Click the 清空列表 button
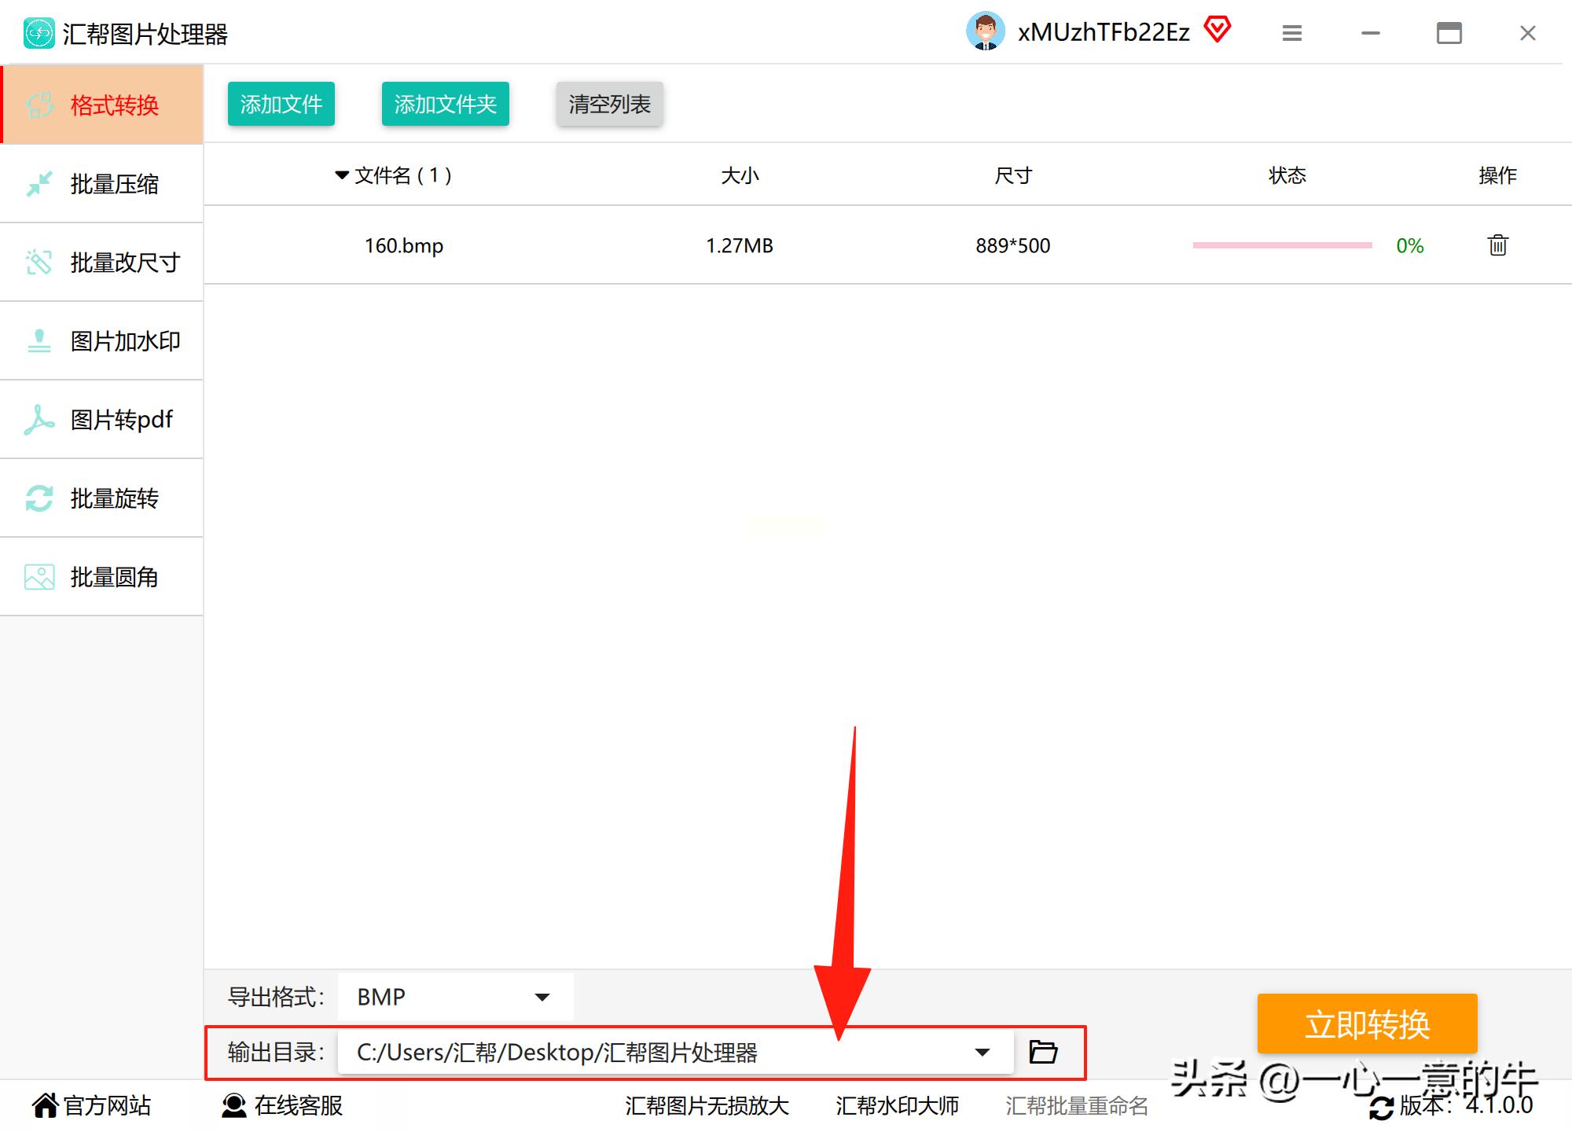Screen dimensions: 1572x1132 coord(609,104)
